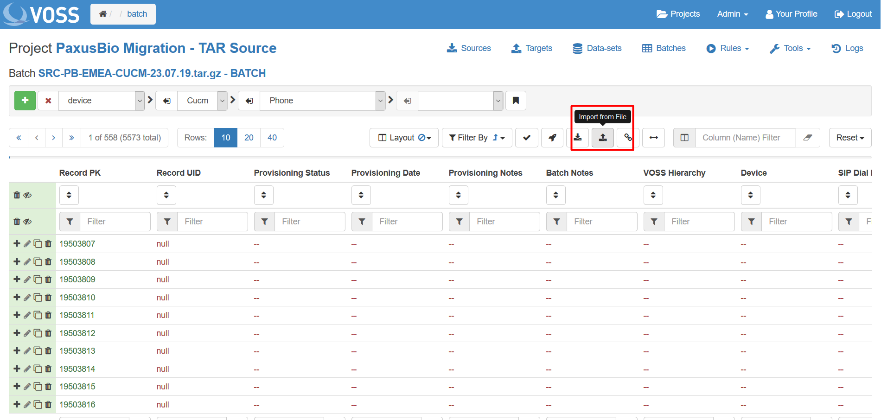Open the Data-sets navigation item

click(x=597, y=48)
